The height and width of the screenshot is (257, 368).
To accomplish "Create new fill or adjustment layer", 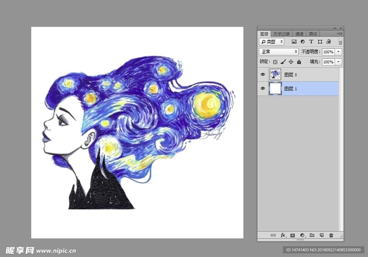I will tap(303, 235).
